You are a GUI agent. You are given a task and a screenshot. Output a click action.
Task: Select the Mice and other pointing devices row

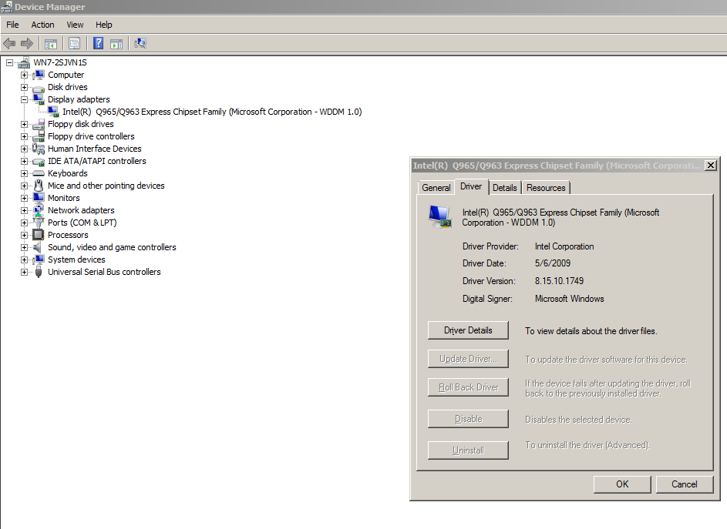pos(106,186)
